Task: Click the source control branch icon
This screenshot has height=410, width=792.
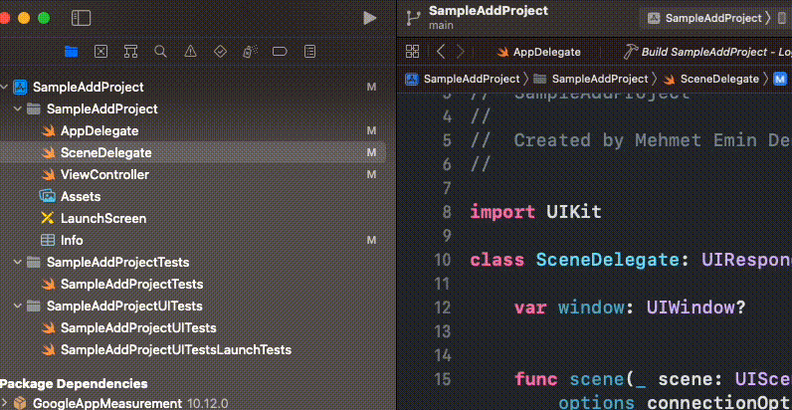Action: [x=414, y=18]
